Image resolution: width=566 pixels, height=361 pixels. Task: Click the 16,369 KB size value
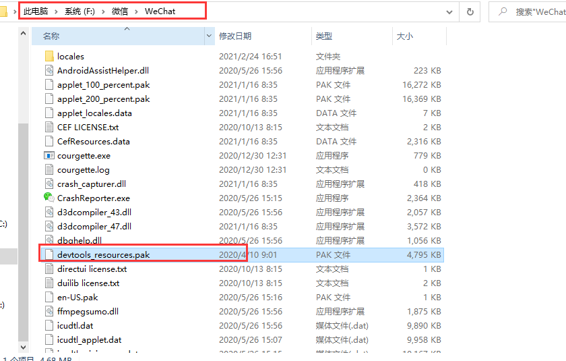pos(422,99)
